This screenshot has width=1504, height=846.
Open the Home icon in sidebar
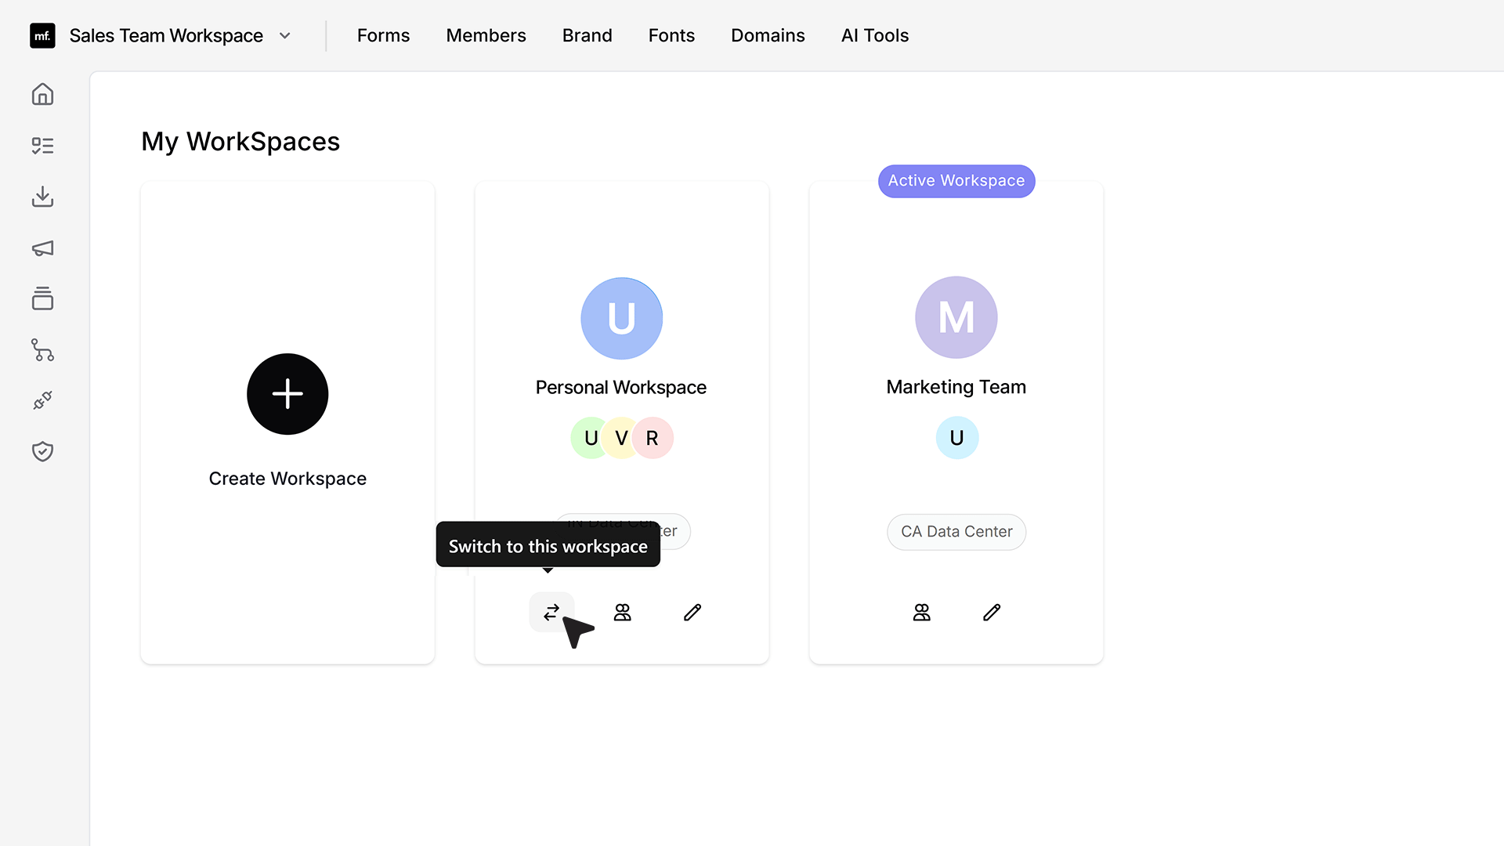[x=42, y=94]
